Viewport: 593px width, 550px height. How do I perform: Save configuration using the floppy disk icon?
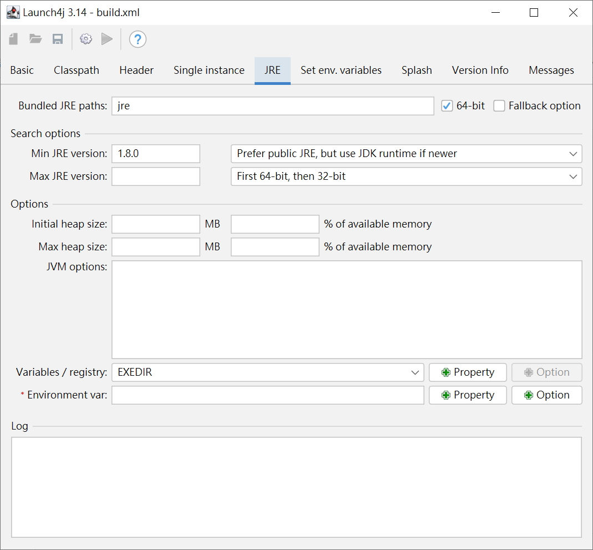(x=58, y=39)
